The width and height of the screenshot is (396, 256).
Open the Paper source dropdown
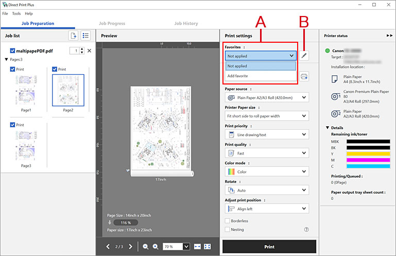(x=266, y=97)
